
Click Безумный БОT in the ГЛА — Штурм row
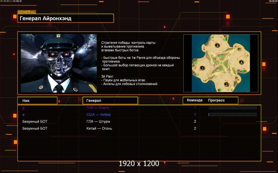pos(35,121)
